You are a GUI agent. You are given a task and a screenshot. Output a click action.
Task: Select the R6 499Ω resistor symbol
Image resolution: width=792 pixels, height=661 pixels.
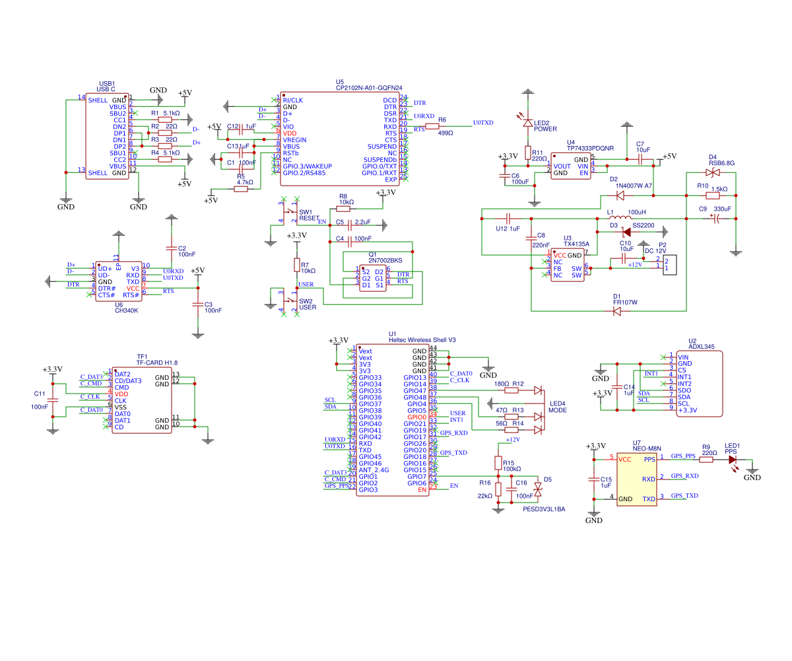pos(432,126)
